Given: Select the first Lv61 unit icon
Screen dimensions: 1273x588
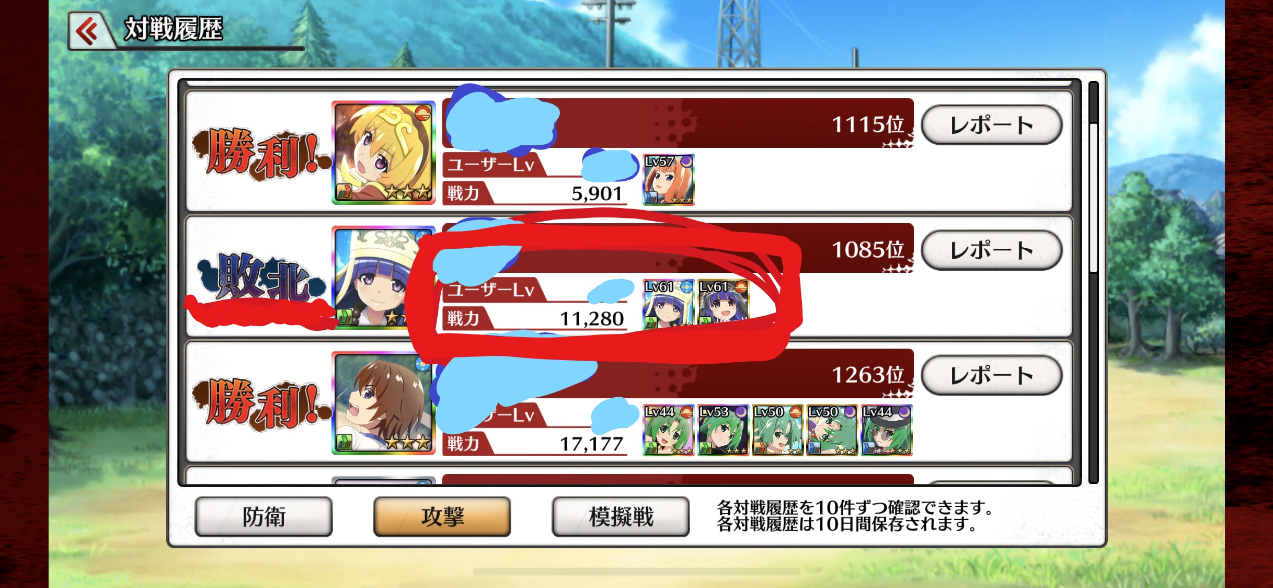Looking at the screenshot, I should pos(668,305).
